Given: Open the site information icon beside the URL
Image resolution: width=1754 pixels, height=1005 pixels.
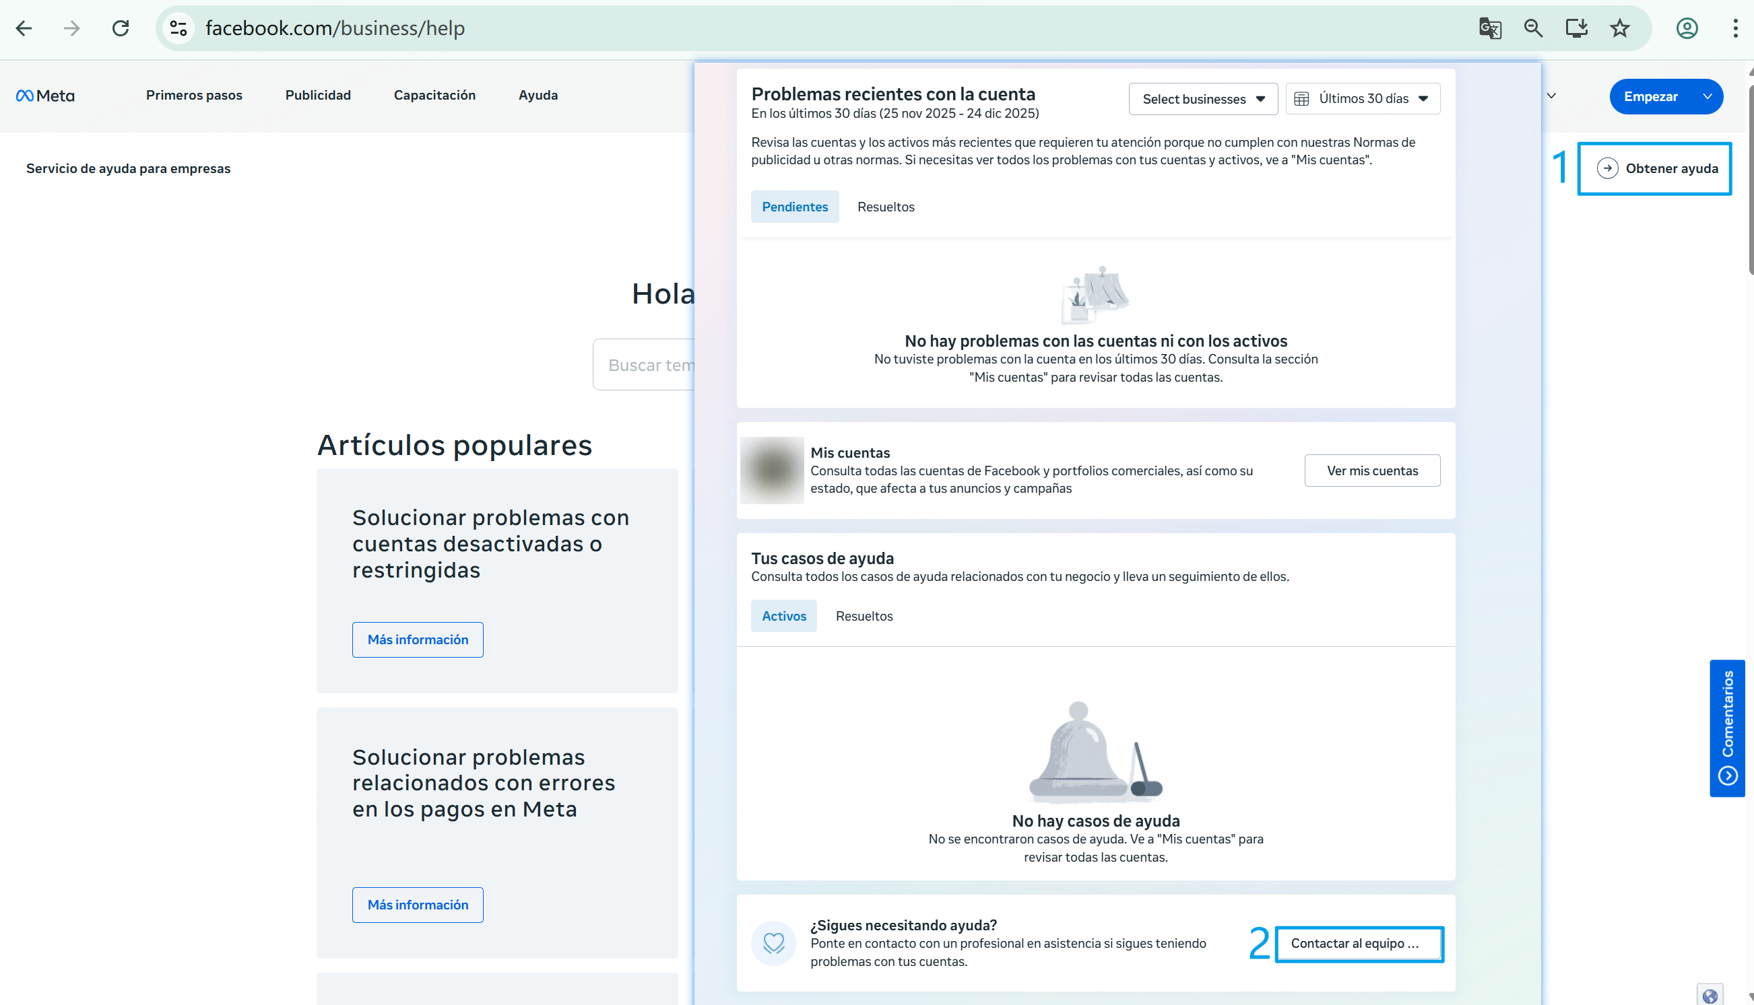Looking at the screenshot, I should (x=178, y=28).
